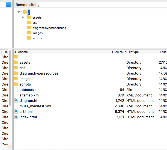
Task: Sort by Last modified column header
Action: pyautogui.click(x=163, y=52)
